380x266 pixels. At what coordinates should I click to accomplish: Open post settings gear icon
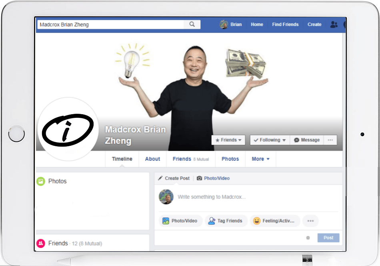point(308,238)
